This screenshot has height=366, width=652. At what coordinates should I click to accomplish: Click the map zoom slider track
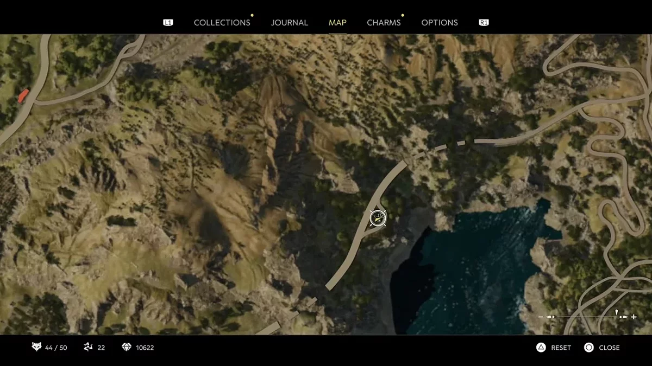[587, 317]
